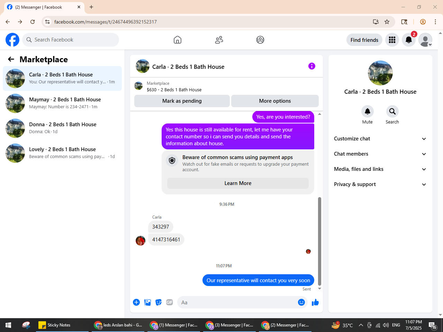Viewport: 443px width, 332px height.
Task: Open Chrome three-dot menu
Action: pyautogui.click(x=435, y=22)
